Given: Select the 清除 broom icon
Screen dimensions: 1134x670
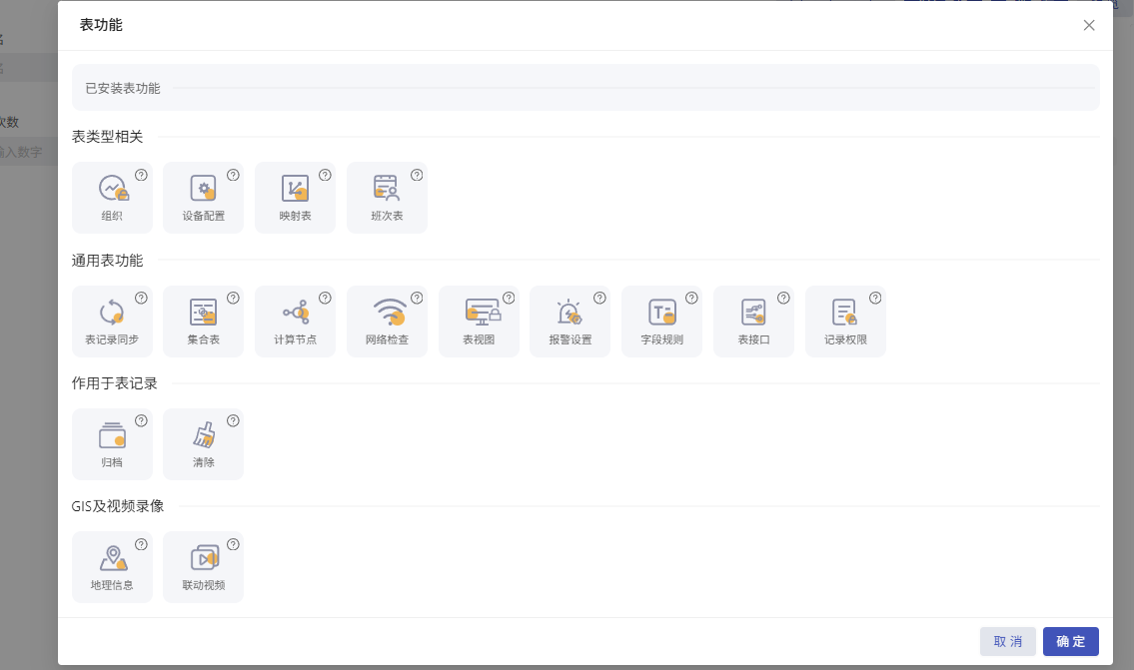Looking at the screenshot, I should pyautogui.click(x=204, y=435).
